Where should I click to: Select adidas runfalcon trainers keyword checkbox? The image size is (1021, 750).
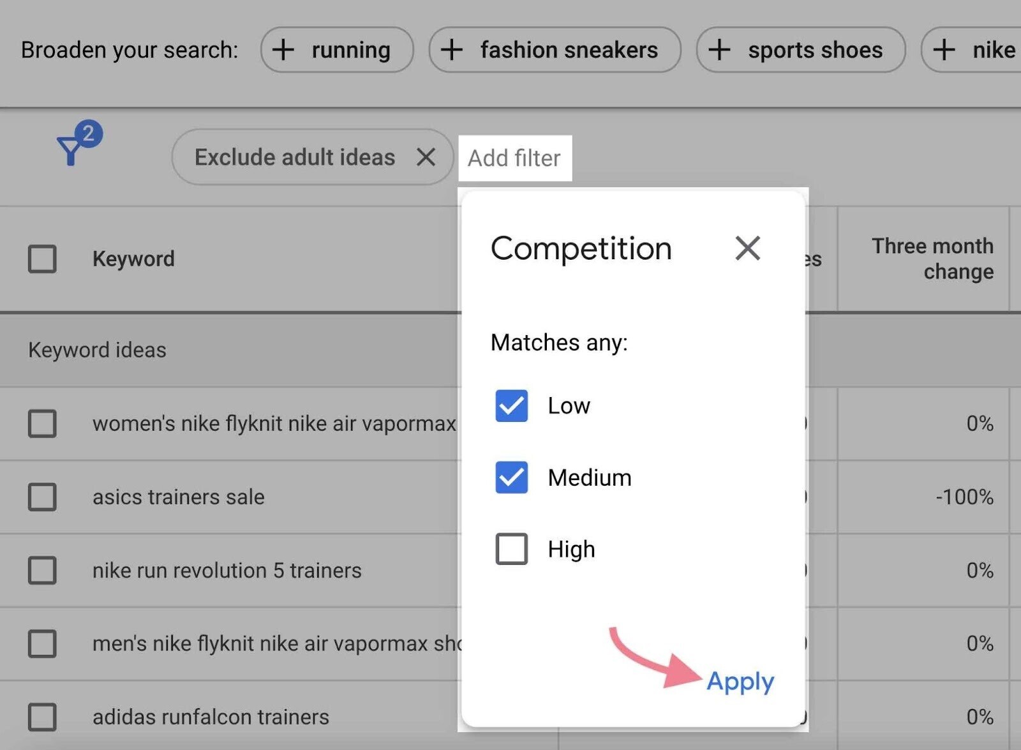[x=42, y=717]
